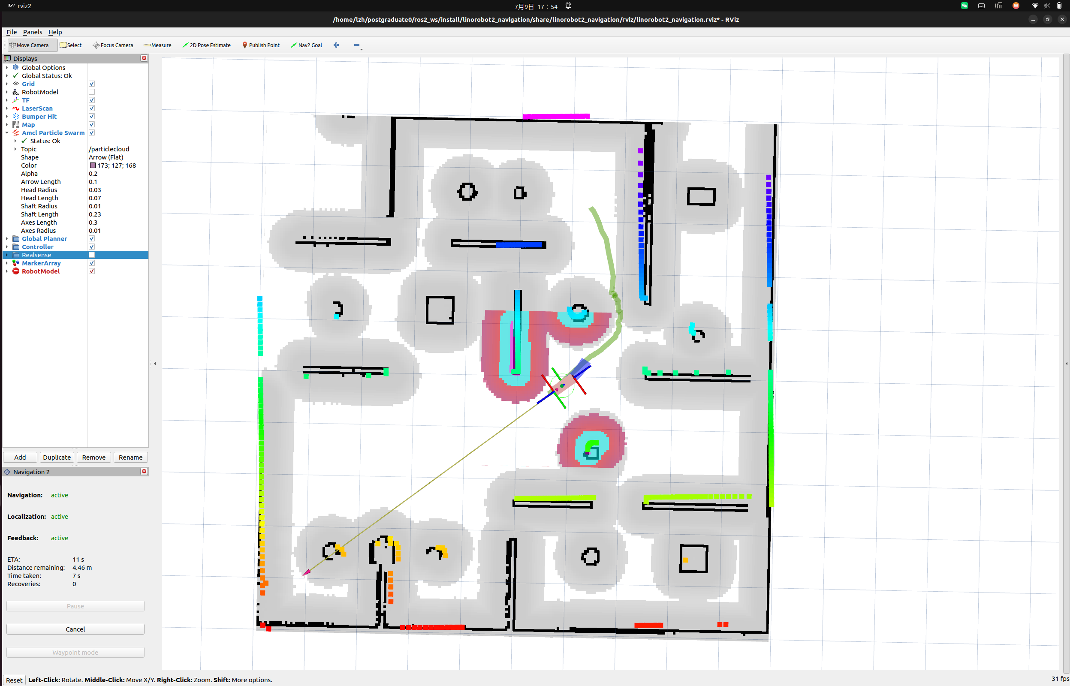The width and height of the screenshot is (1070, 686).
Task: Enable the Realsense checkbox
Action: 91,255
